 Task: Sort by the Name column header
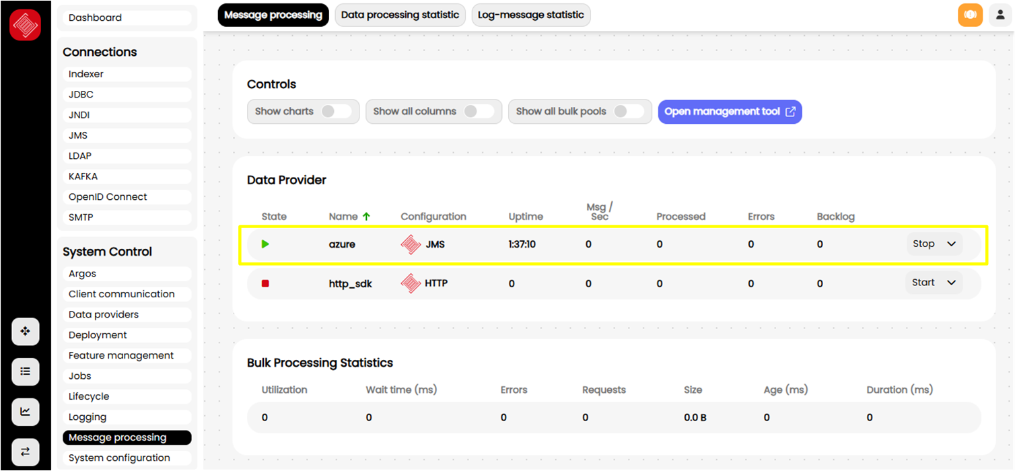[343, 217]
